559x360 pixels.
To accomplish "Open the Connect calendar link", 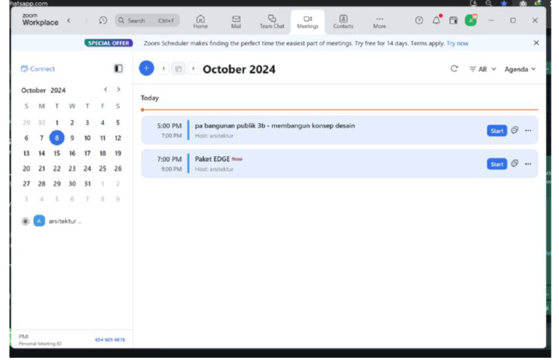I will [38, 69].
